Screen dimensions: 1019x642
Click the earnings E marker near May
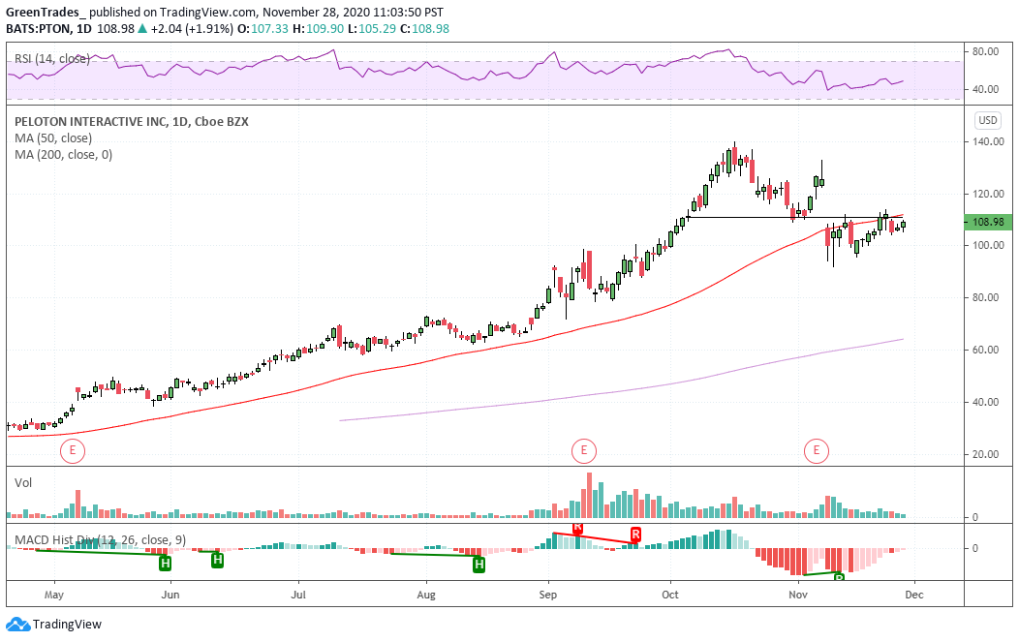(x=72, y=450)
